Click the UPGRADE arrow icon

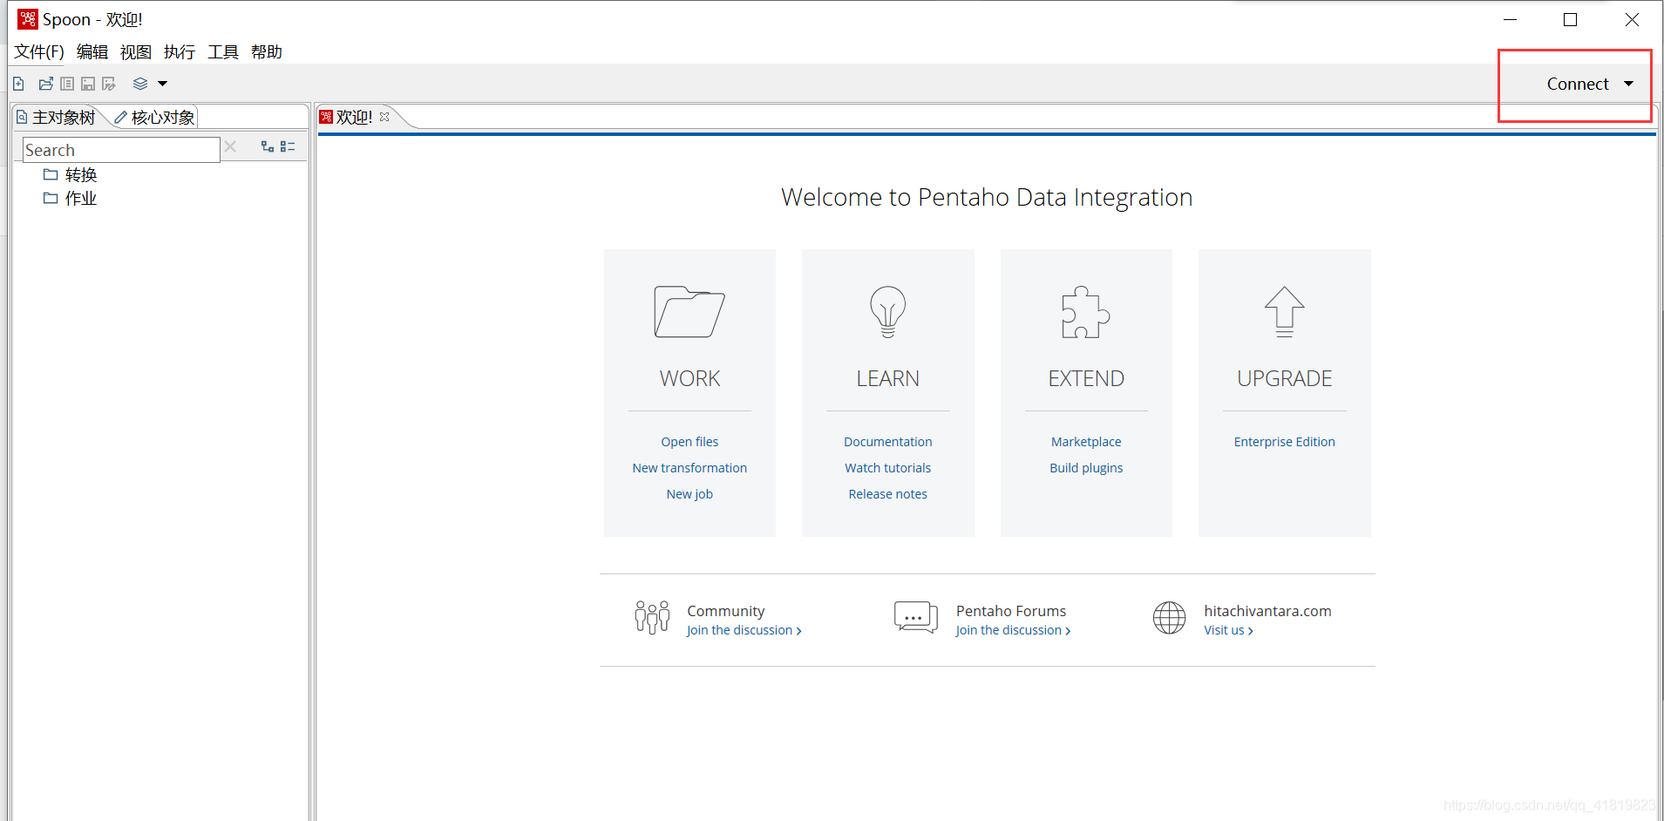point(1284,312)
